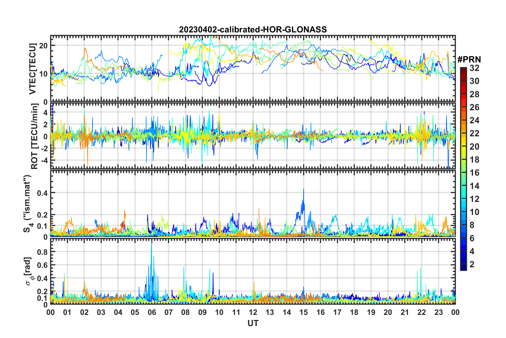Select the 0.8 tick on the σφ y-axis
This screenshot has height=338, width=506.
[x=43, y=252]
